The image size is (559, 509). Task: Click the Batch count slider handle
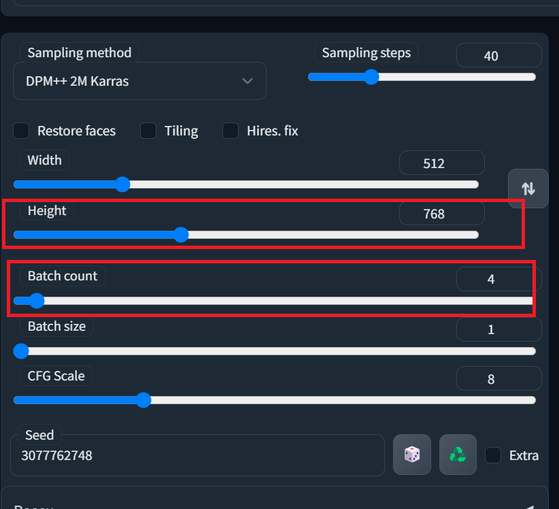point(37,301)
